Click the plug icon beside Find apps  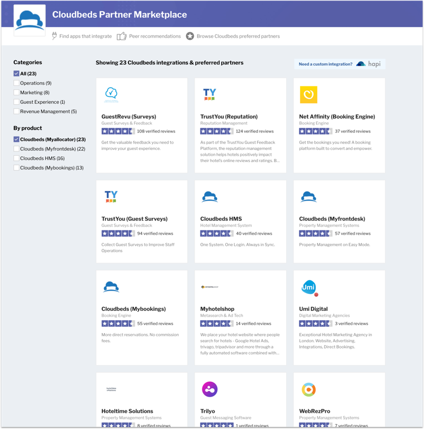[54, 36]
